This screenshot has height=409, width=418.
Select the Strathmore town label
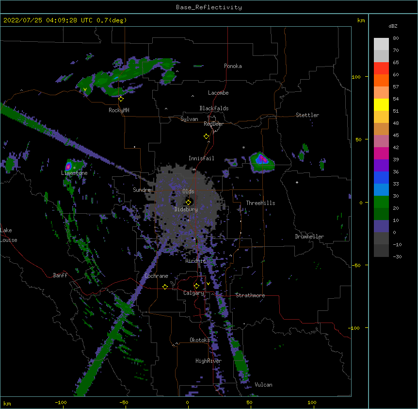[250, 295]
